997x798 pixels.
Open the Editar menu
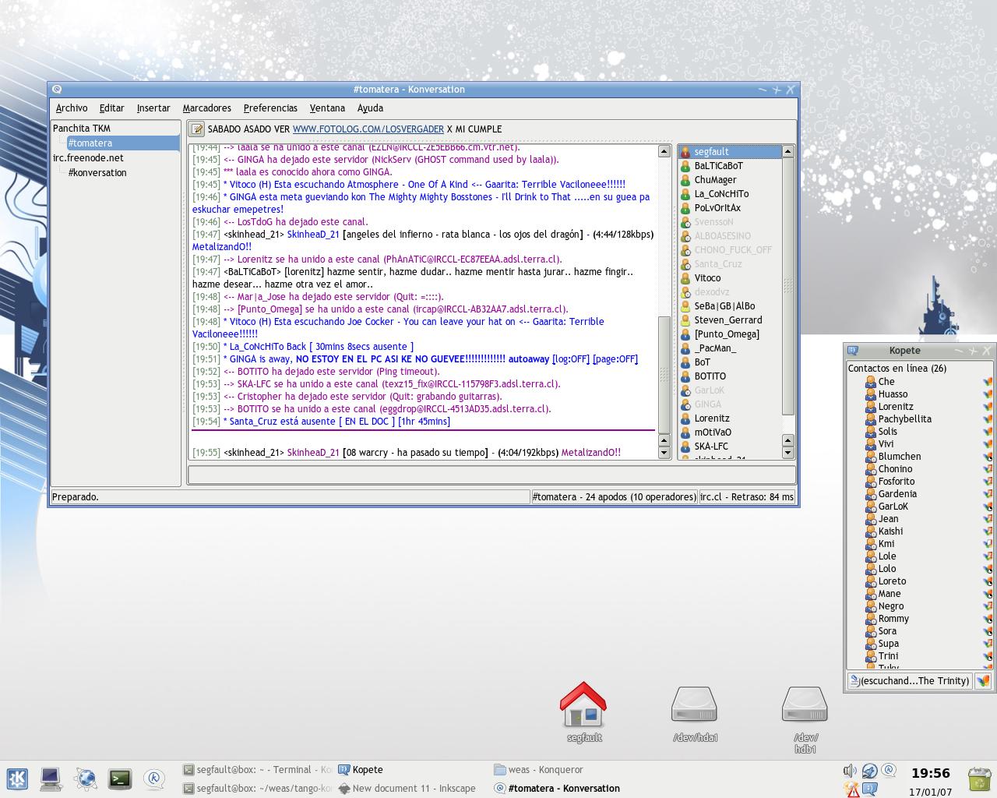111,108
